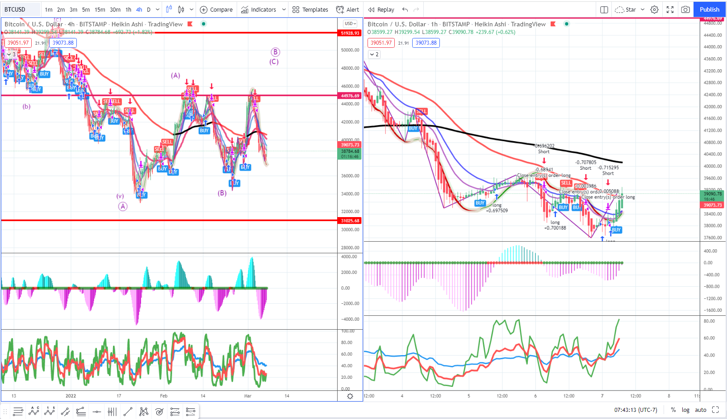Expand the chart style dropdown arrow

point(192,9)
